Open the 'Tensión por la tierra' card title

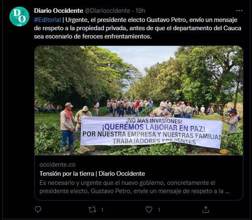point(92,174)
